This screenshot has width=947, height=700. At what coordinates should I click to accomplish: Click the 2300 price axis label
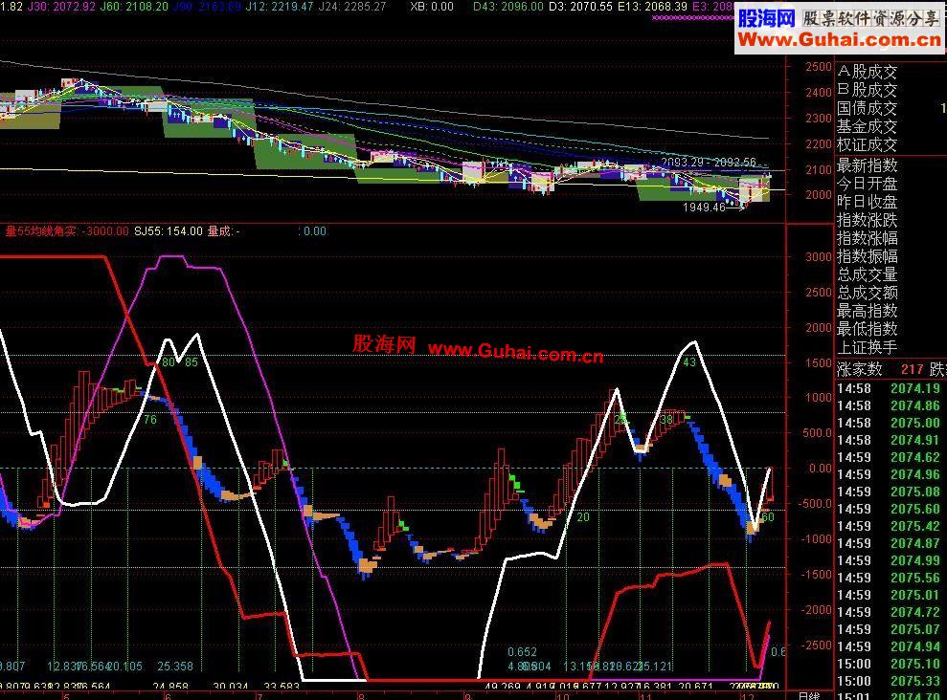pyautogui.click(x=819, y=119)
